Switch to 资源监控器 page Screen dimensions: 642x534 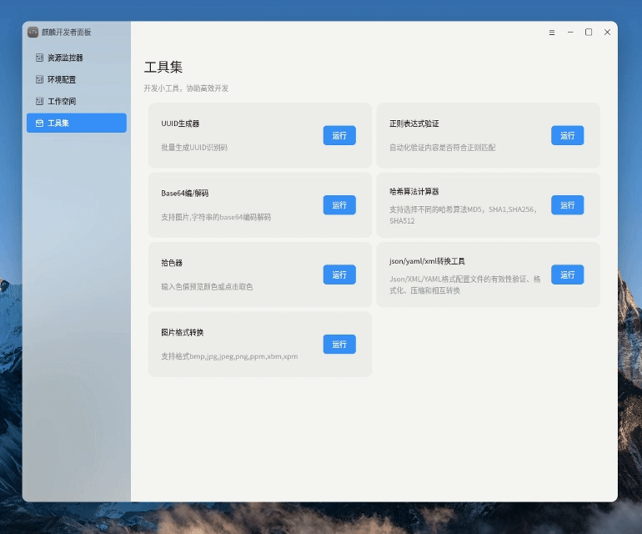[65, 58]
